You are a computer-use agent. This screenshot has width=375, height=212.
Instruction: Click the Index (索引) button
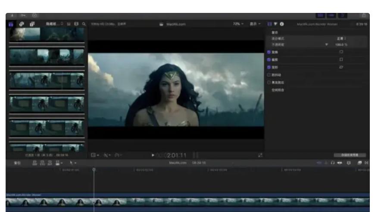(17, 163)
